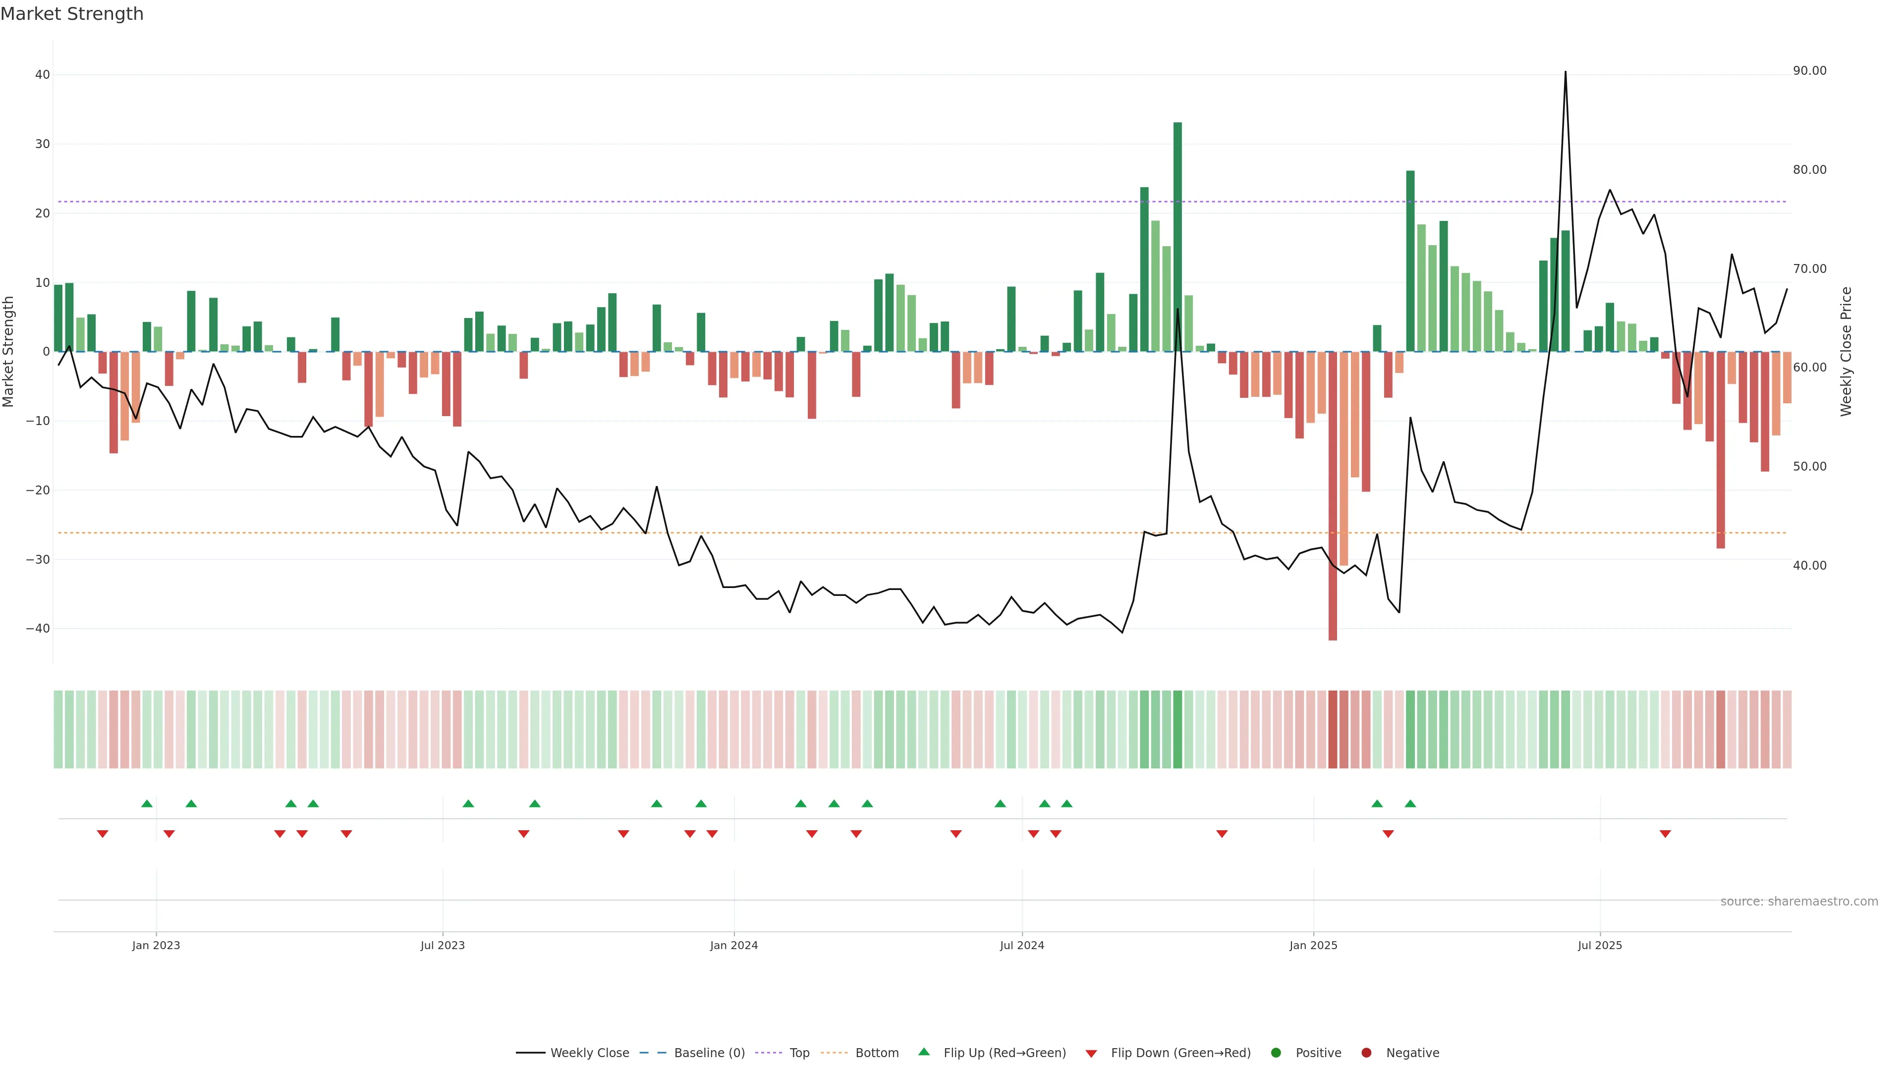
Task: Click the green Positive legend circle
Action: pyautogui.click(x=1276, y=1052)
